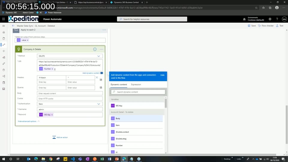Open the Help question mark icon

click(x=277, y=19)
